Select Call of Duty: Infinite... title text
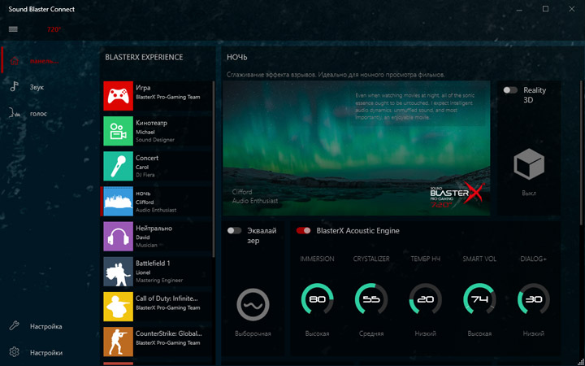 coord(167,298)
